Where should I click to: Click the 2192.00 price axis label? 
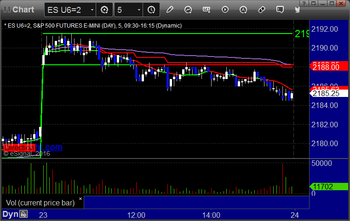(x=325, y=29)
